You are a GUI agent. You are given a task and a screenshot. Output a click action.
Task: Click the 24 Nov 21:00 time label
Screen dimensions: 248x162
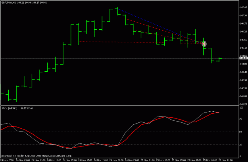tap(117, 160)
